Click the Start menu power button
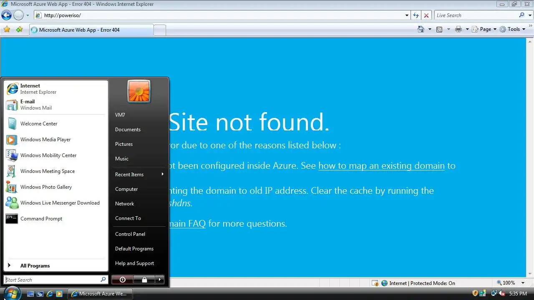This screenshot has width=534, height=300. (123, 280)
